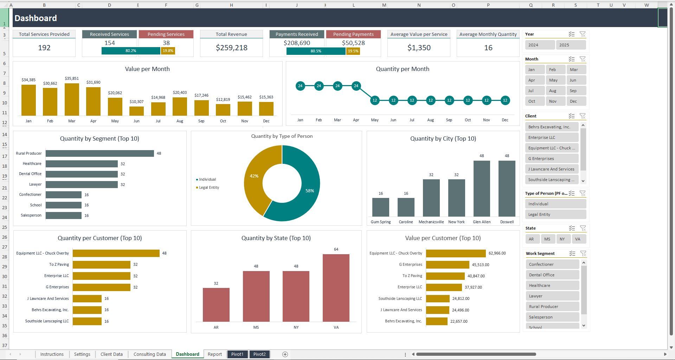Viewport: 675px width, 360px height.
Task: Enable multi-select on the Month slicer
Action: click(571, 59)
